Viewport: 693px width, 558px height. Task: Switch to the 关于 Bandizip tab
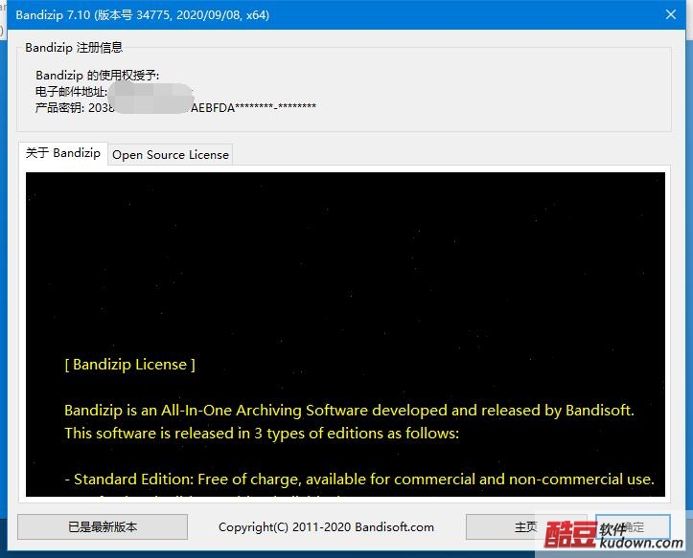(63, 153)
